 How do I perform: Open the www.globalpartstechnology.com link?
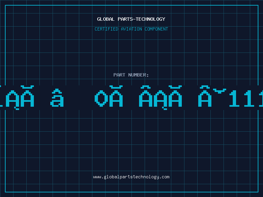[131, 177]
